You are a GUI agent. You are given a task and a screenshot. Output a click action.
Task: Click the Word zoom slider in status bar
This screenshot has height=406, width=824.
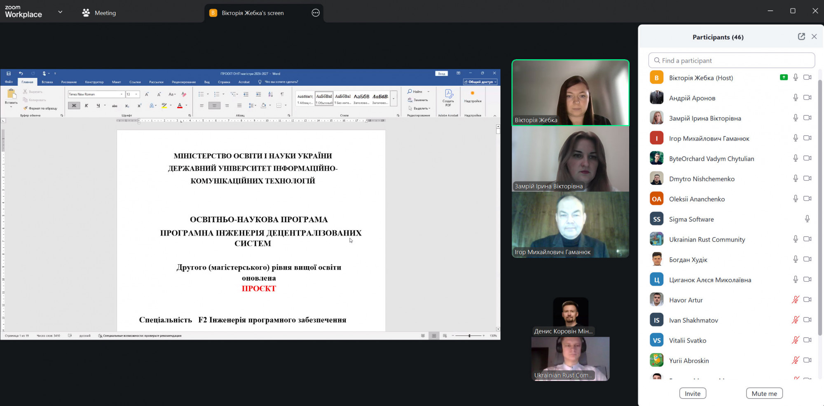[x=469, y=336]
